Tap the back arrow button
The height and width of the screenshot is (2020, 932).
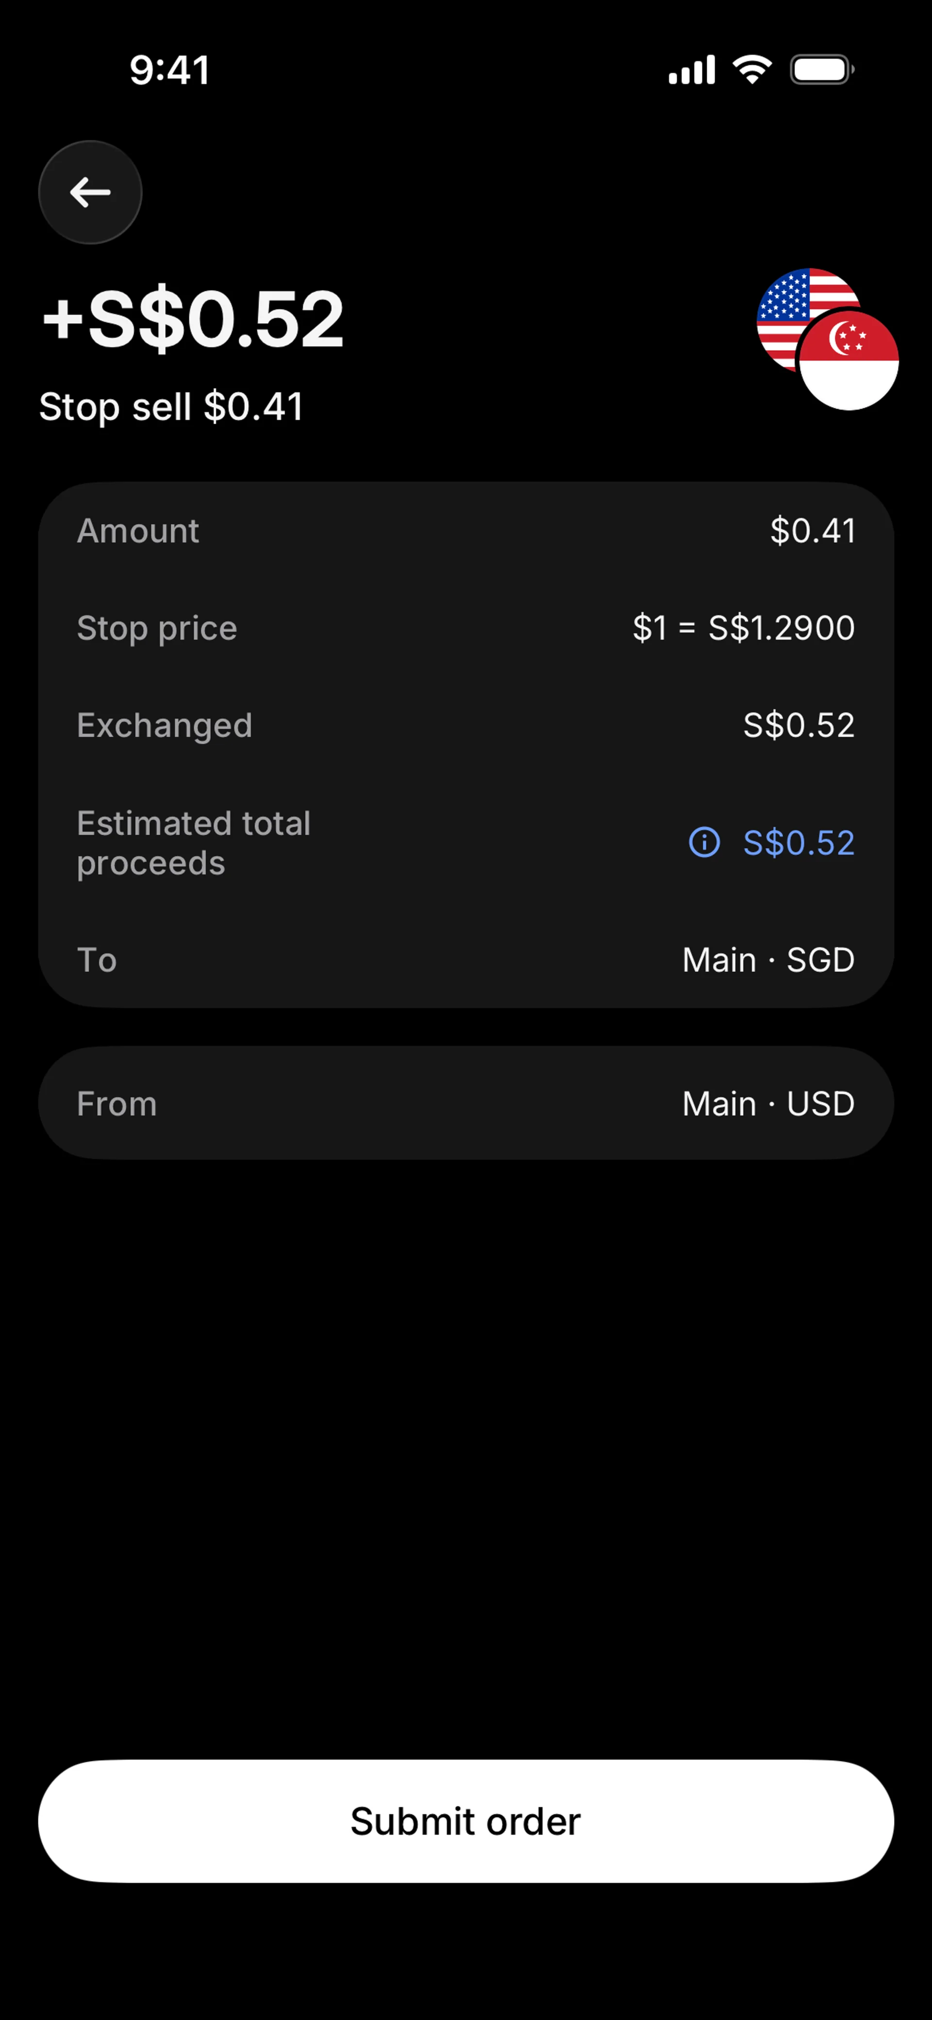(x=90, y=192)
